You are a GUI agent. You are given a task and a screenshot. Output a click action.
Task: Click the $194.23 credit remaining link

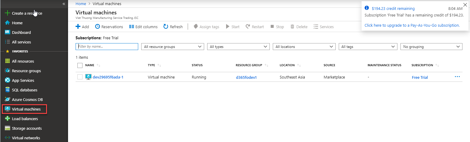393,8
